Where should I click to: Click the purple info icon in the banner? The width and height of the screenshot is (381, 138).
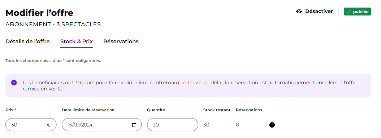tap(14, 83)
